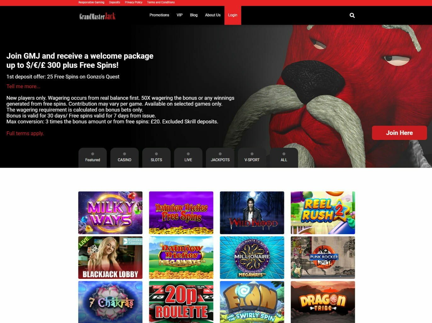The width and height of the screenshot is (432, 323).
Task: Show the SLOTS category tab
Action: point(156,158)
